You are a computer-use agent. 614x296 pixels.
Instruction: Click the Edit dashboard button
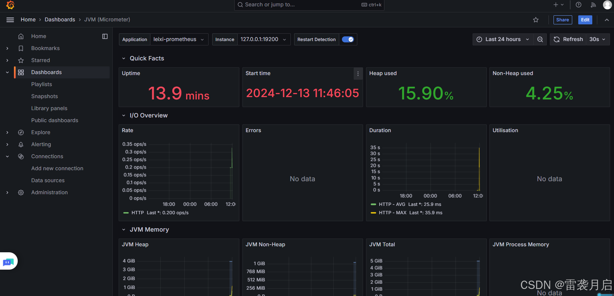coord(585,20)
